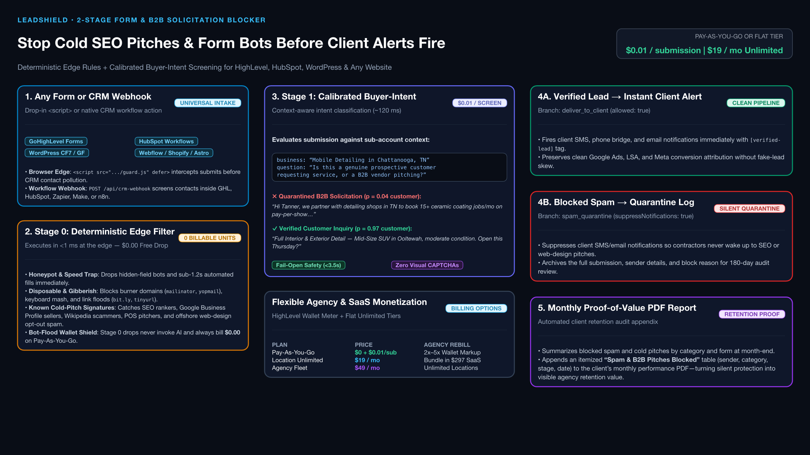This screenshot has height=455, width=810.
Task: Click the Zero Visual CAPTCHAs pill
Action: 427,265
